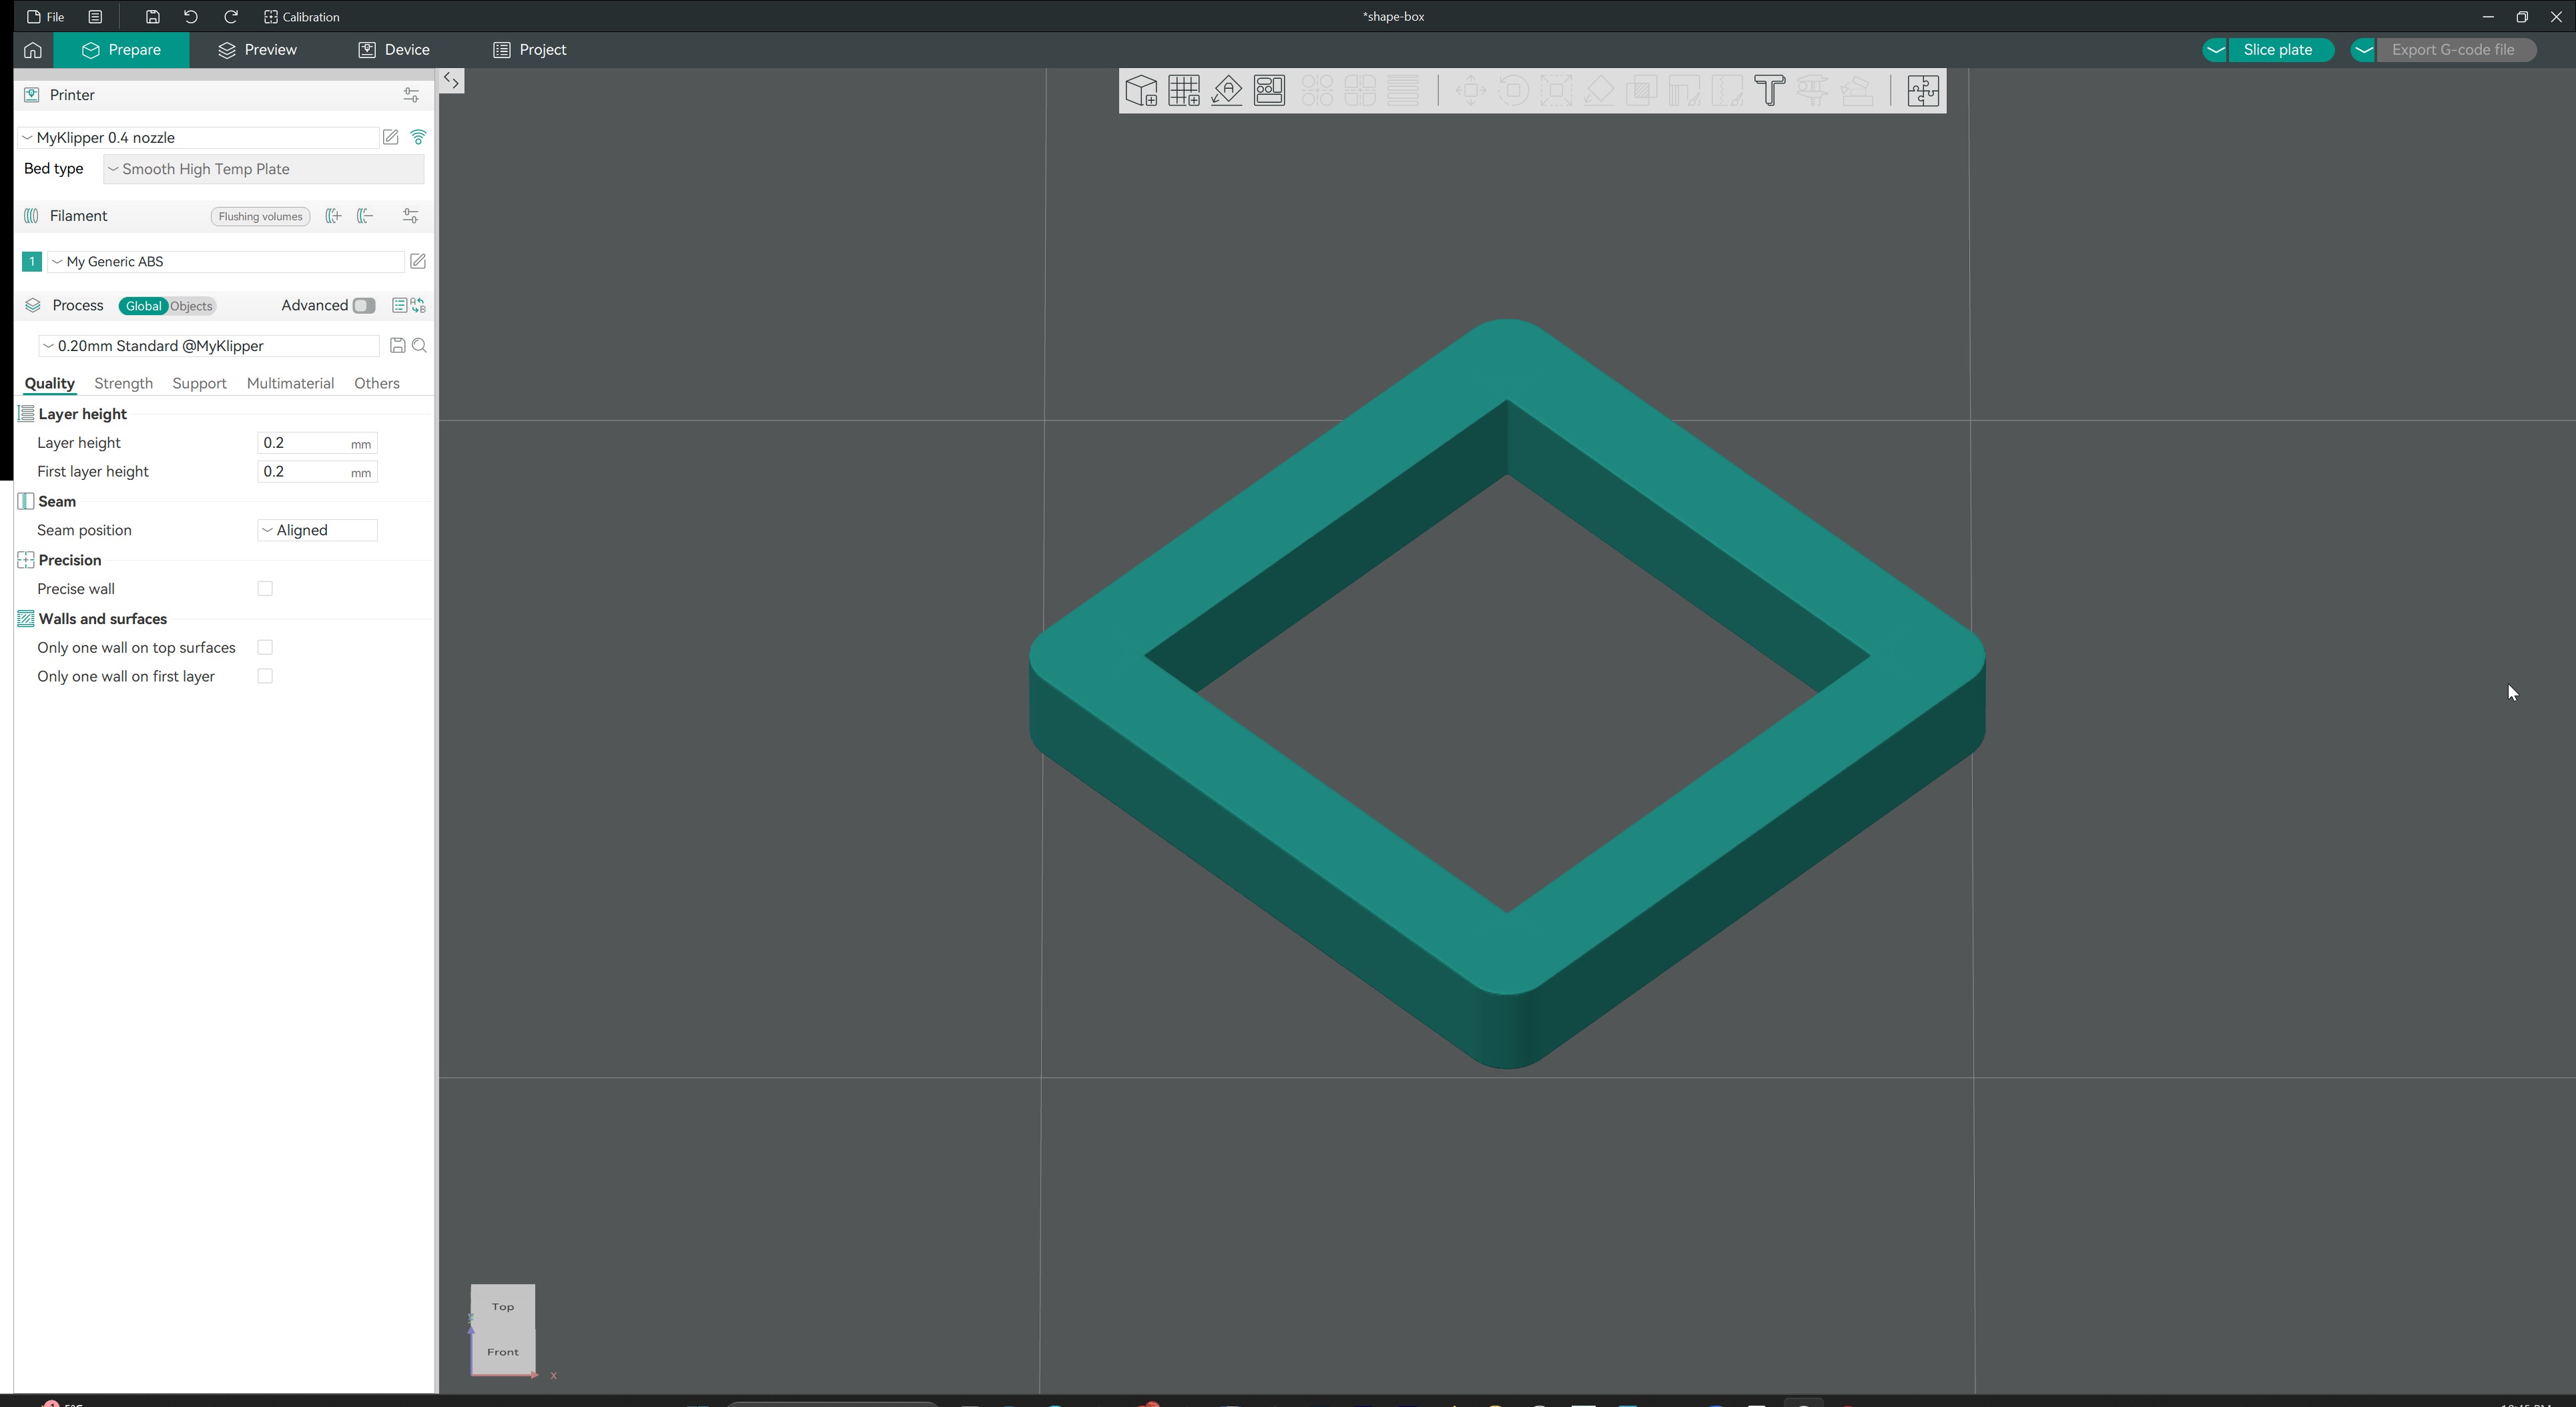The width and height of the screenshot is (2576, 1407).
Task: Click the add filament icon
Action: click(x=333, y=216)
